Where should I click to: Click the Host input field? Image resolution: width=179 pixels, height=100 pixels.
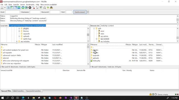tap(13, 12)
